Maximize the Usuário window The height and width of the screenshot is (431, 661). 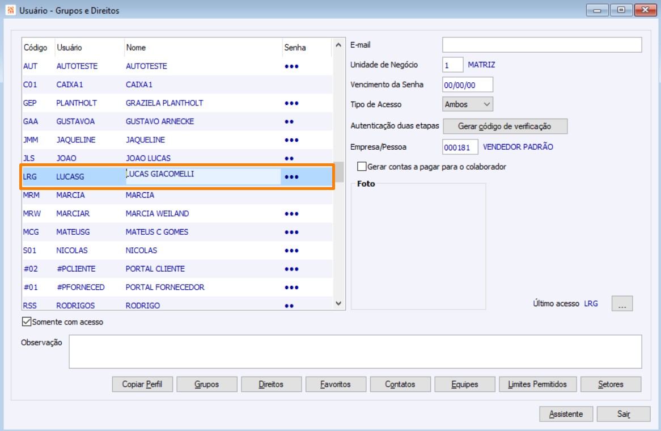pyautogui.click(x=621, y=10)
